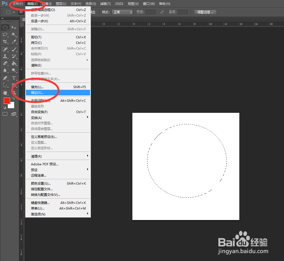Click the 宽度 width input field
The image size is (284, 261).
pos(151,12)
